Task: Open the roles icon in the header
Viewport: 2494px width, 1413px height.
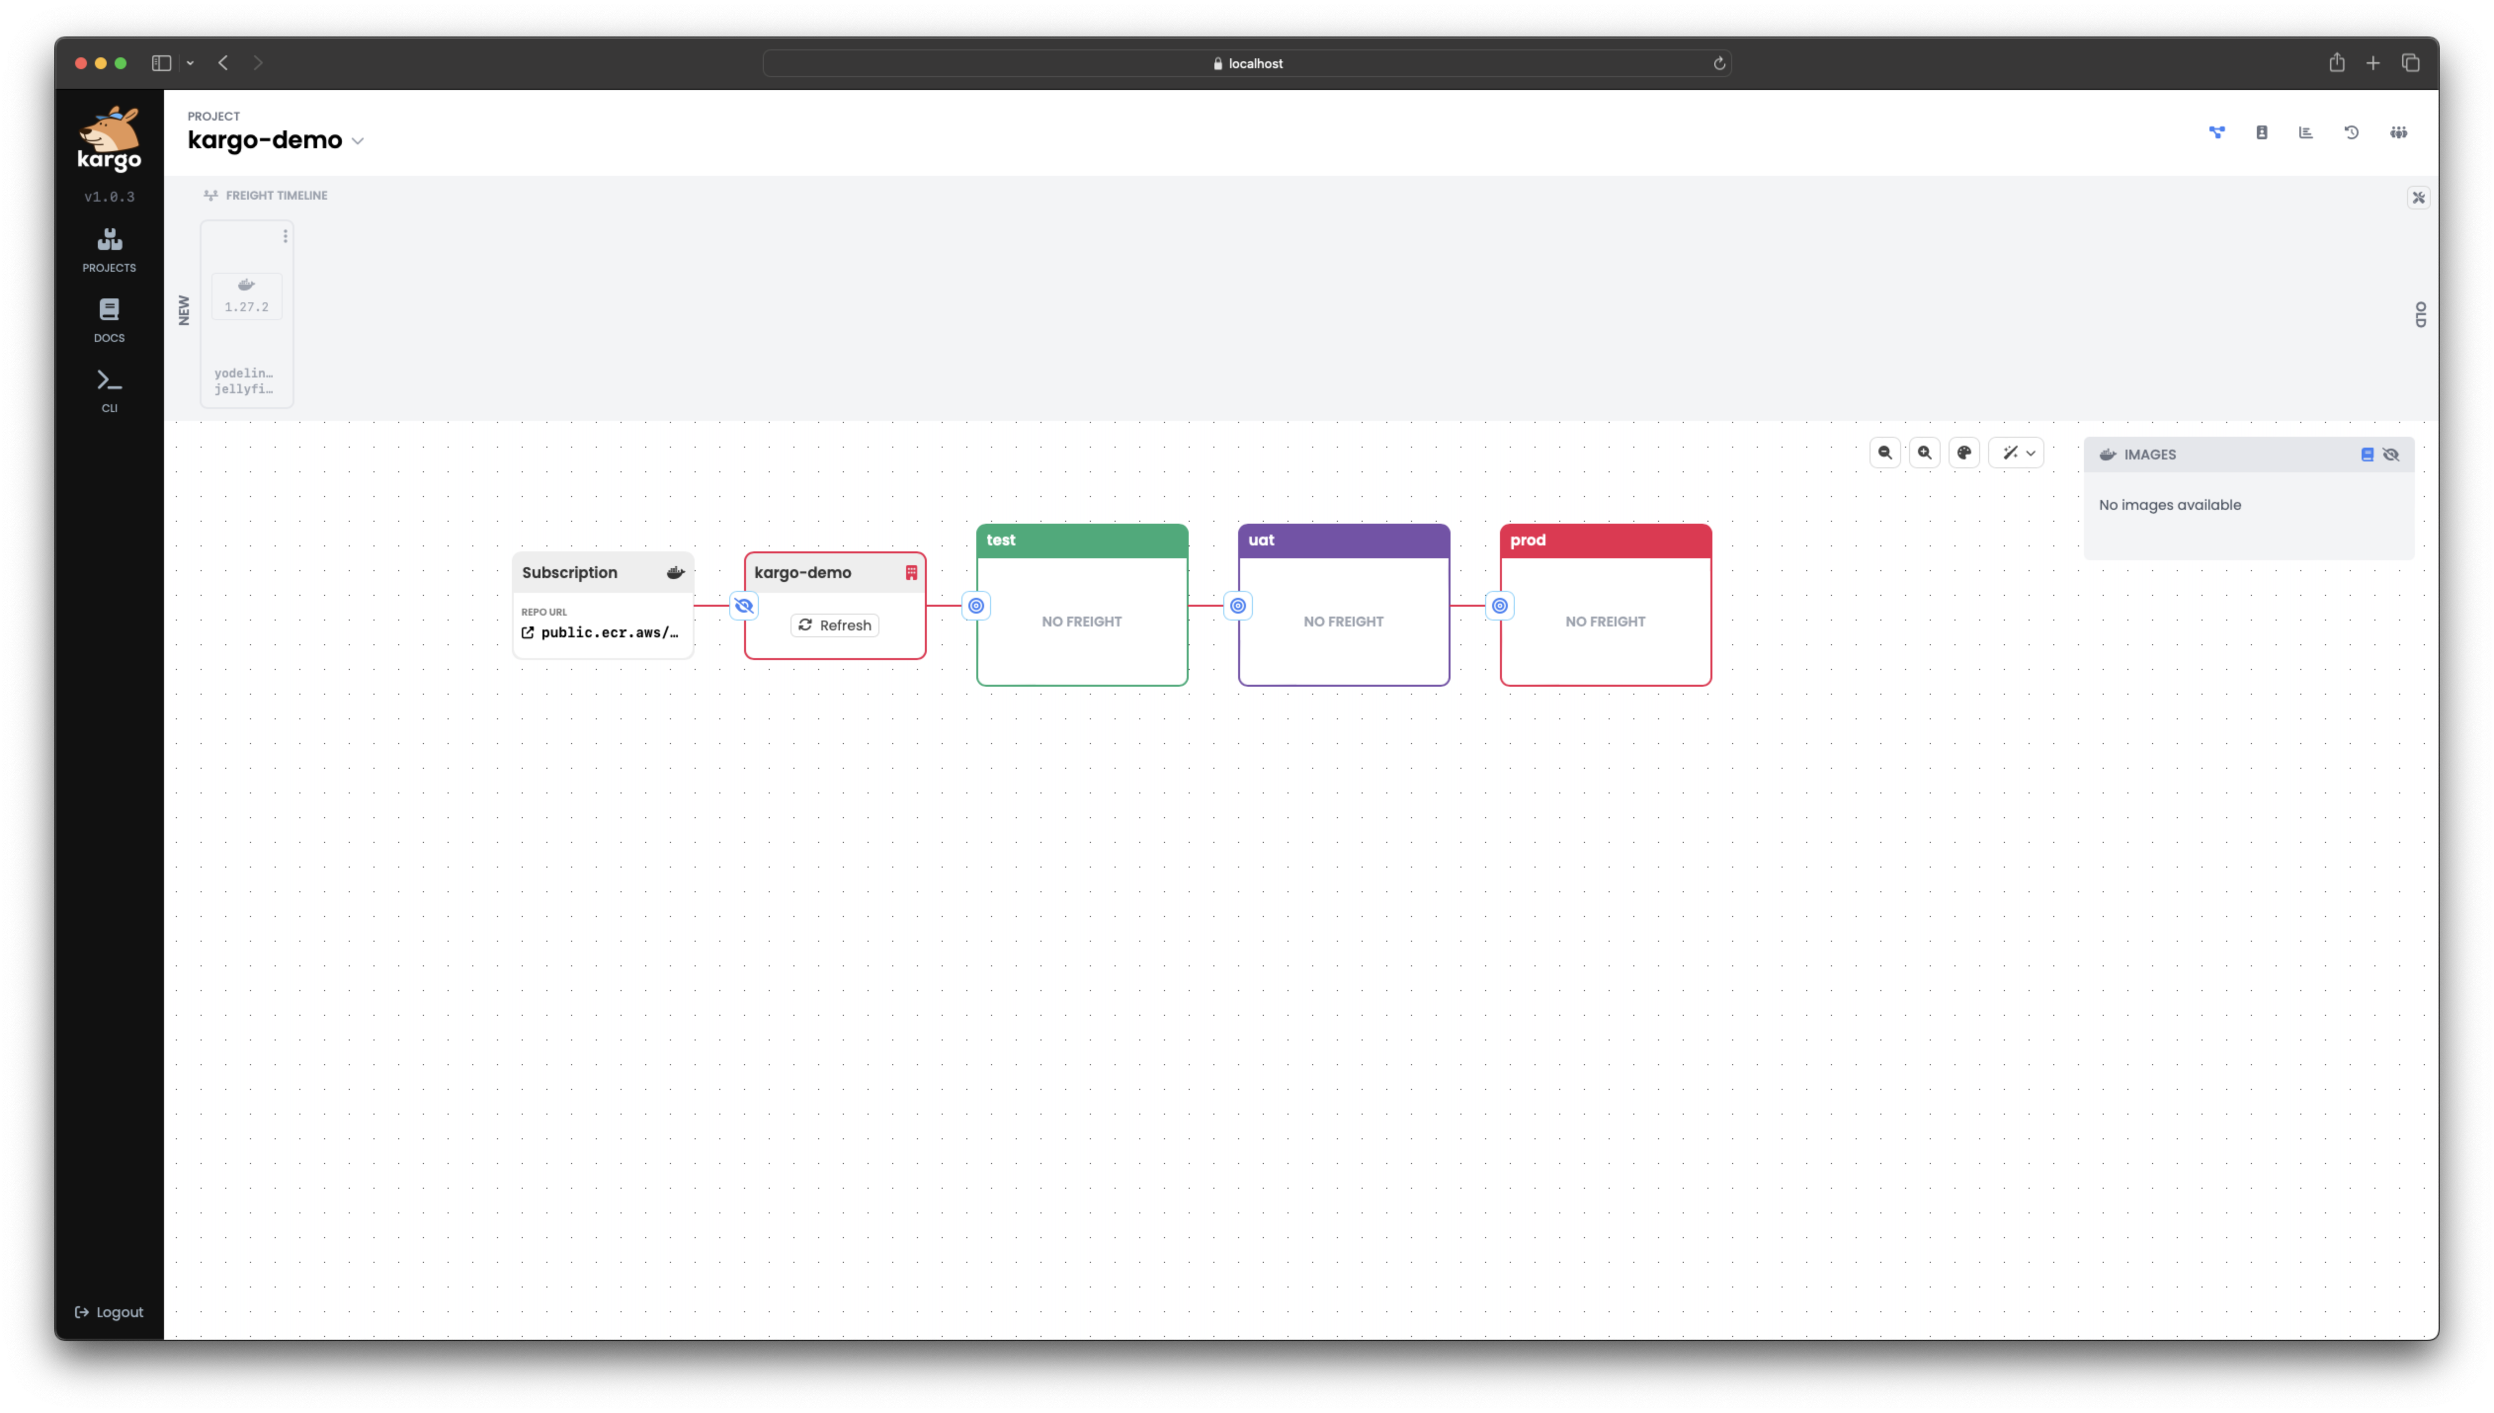Action: [2398, 132]
